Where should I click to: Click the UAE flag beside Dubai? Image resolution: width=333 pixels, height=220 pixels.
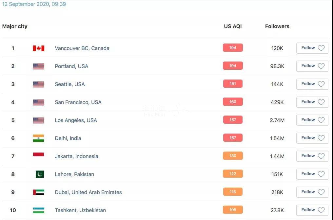click(x=39, y=192)
